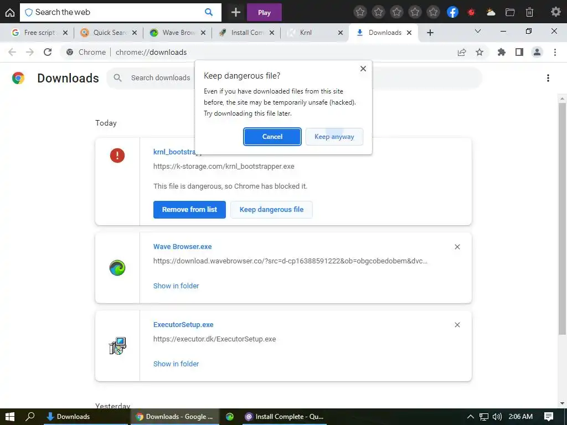567x425 pixels.
Task: Click Keep anyway in the dialog
Action: (334, 137)
